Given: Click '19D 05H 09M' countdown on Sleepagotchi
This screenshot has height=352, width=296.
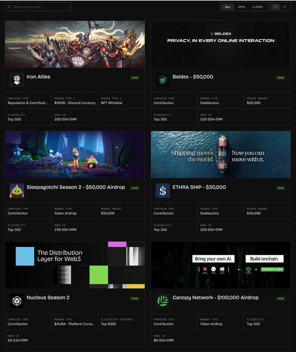Looking at the screenshot, I should 65,230.
